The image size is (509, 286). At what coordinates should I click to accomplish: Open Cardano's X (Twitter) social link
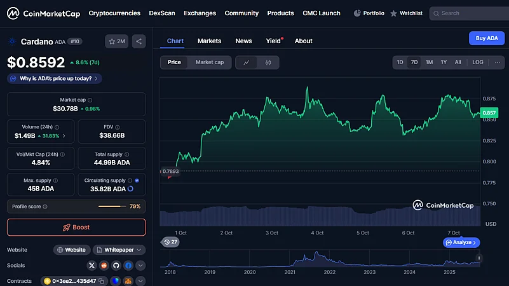[x=93, y=265]
